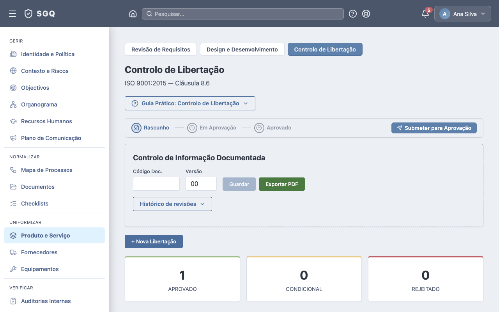Switch to Design e Desenvolvimento tab
499x312 pixels.
(x=242, y=50)
